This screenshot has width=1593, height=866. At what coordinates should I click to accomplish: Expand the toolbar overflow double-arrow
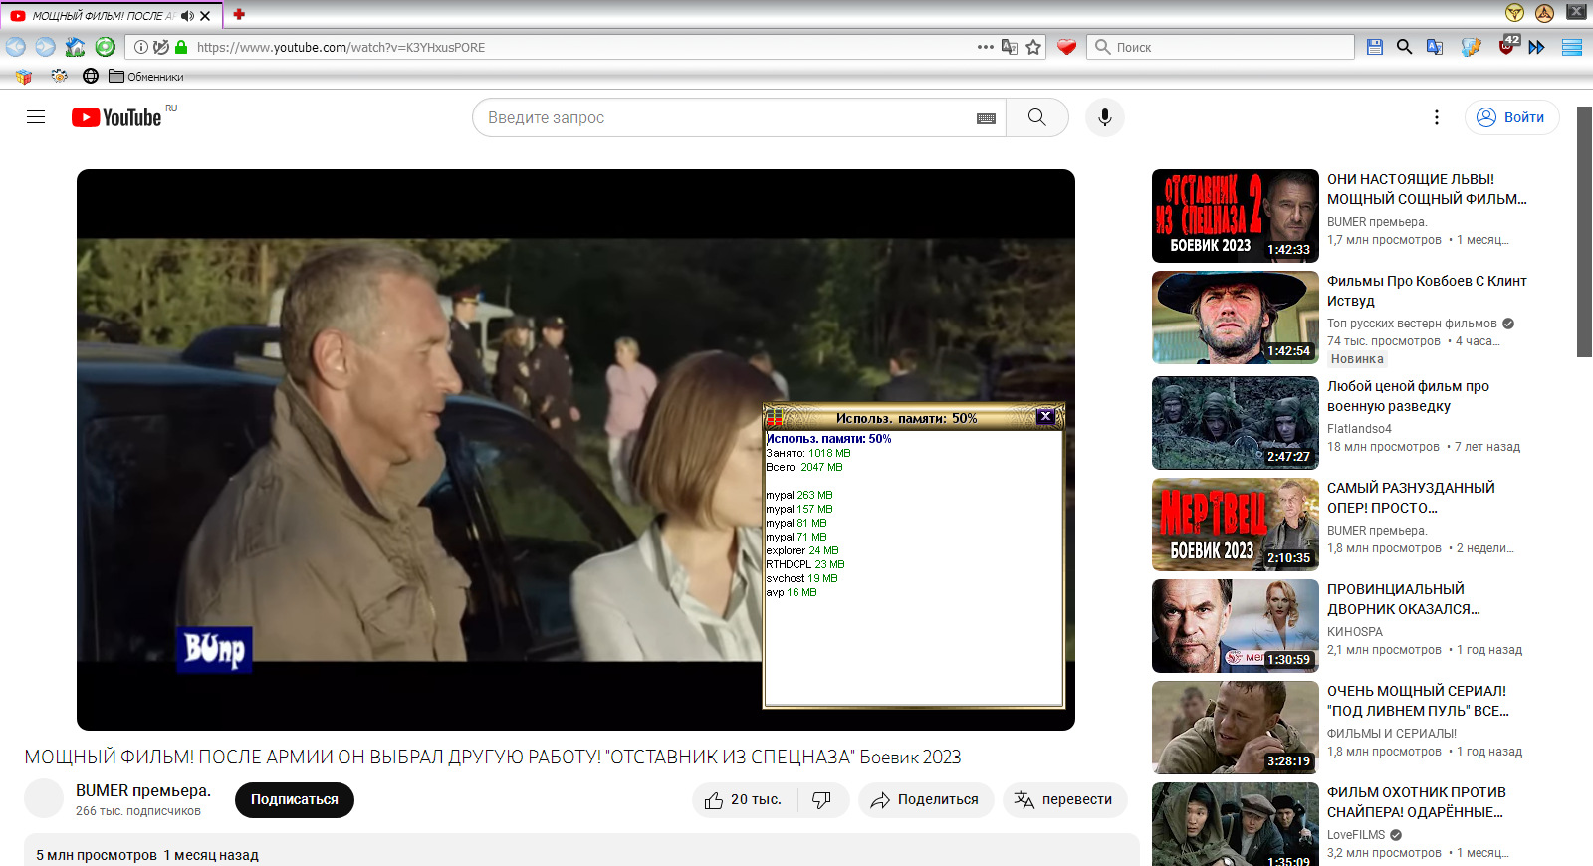point(1537,47)
